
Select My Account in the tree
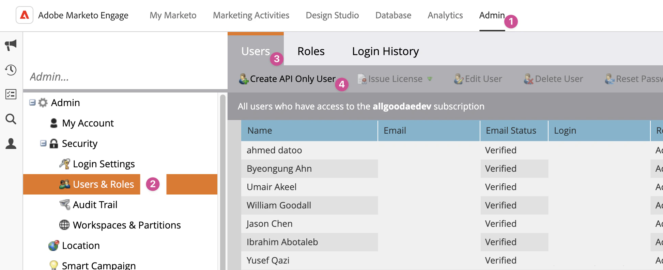click(x=88, y=123)
